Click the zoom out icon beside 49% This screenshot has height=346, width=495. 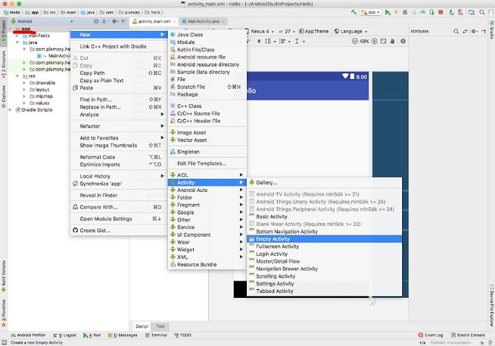tap(355, 41)
